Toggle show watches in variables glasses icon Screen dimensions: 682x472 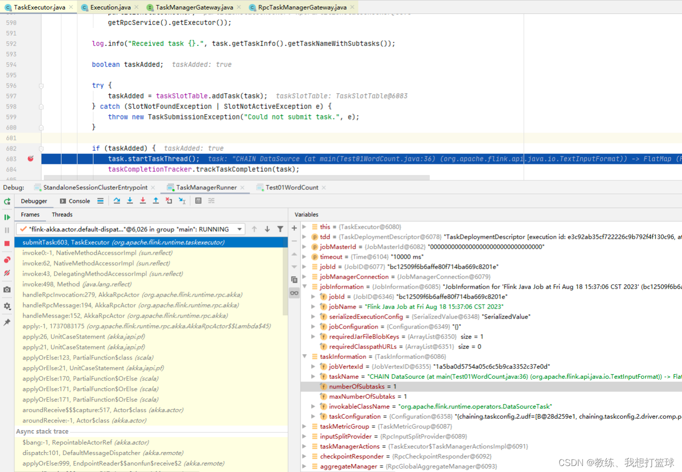click(x=294, y=293)
